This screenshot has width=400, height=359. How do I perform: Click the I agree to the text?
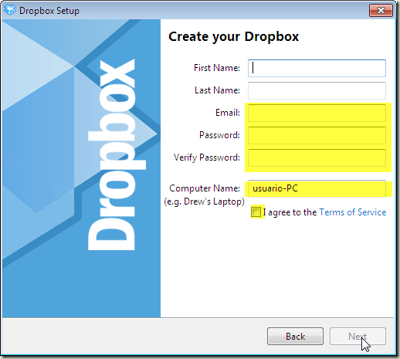(x=290, y=212)
